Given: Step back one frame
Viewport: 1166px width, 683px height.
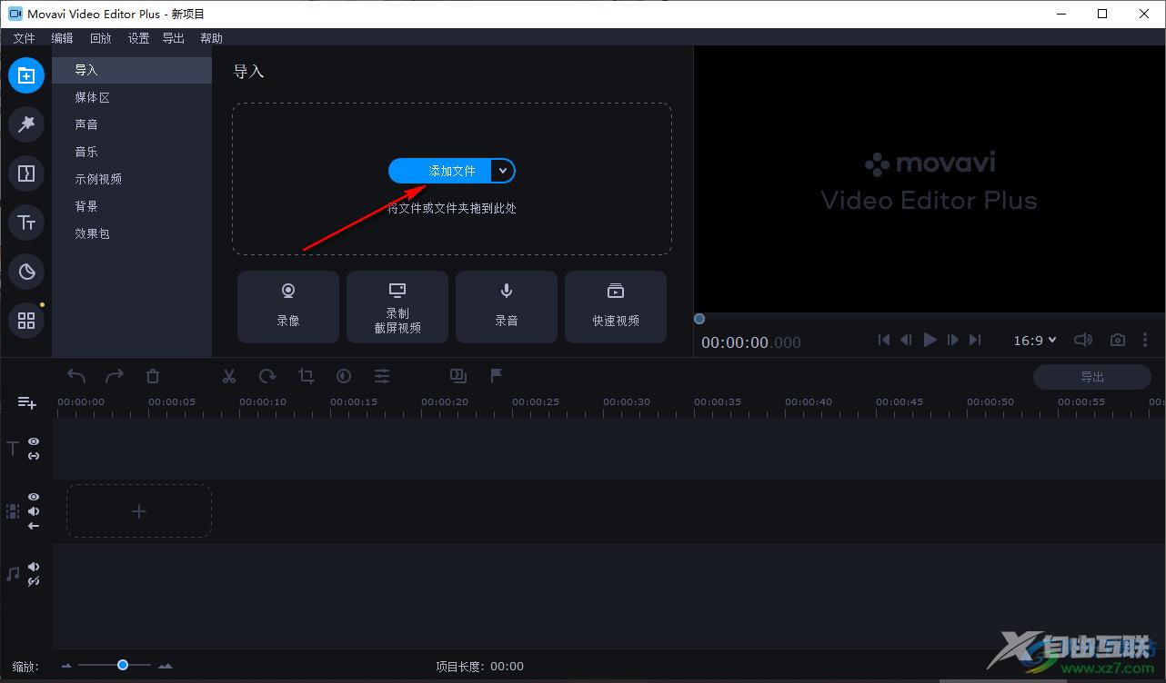Looking at the screenshot, I should [906, 340].
